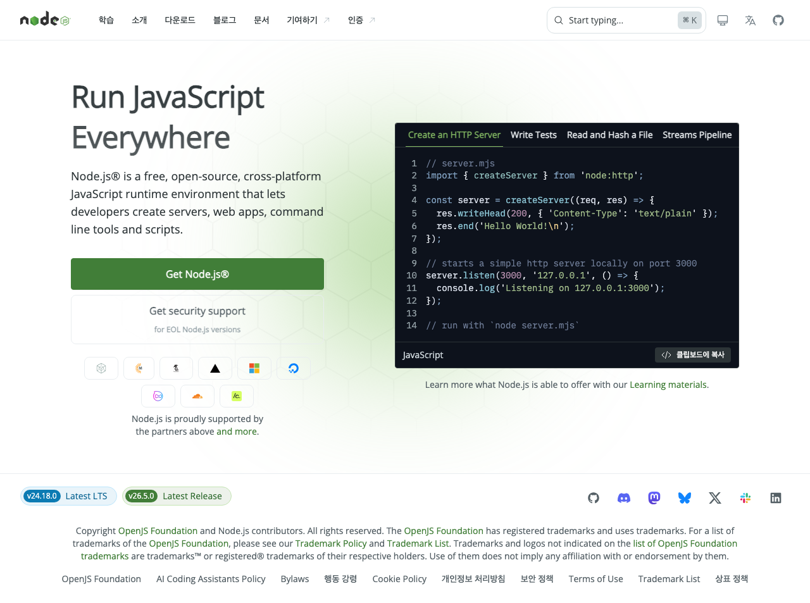
Task: Click the Get Node.js® green button
Action: (197, 274)
